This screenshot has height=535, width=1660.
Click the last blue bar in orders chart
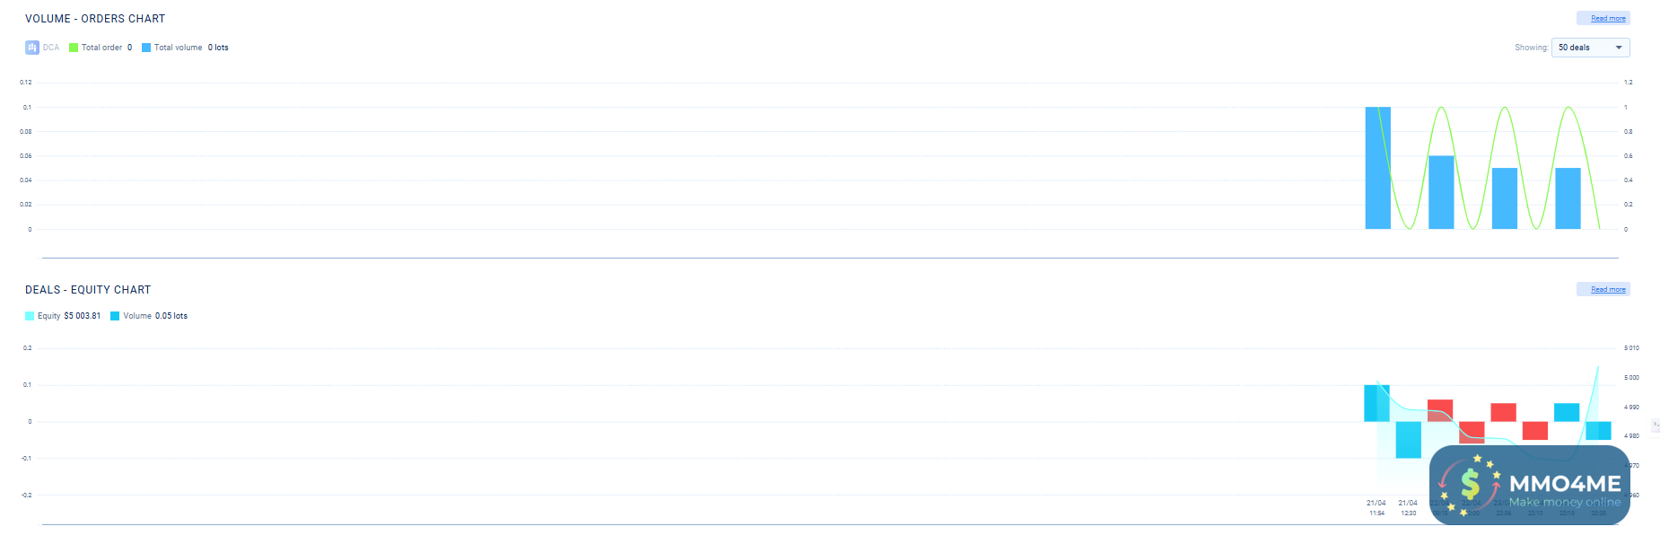click(1568, 198)
